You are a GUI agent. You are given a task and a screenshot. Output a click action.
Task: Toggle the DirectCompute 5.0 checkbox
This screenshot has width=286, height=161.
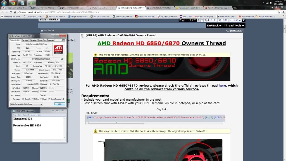pos(49,99)
